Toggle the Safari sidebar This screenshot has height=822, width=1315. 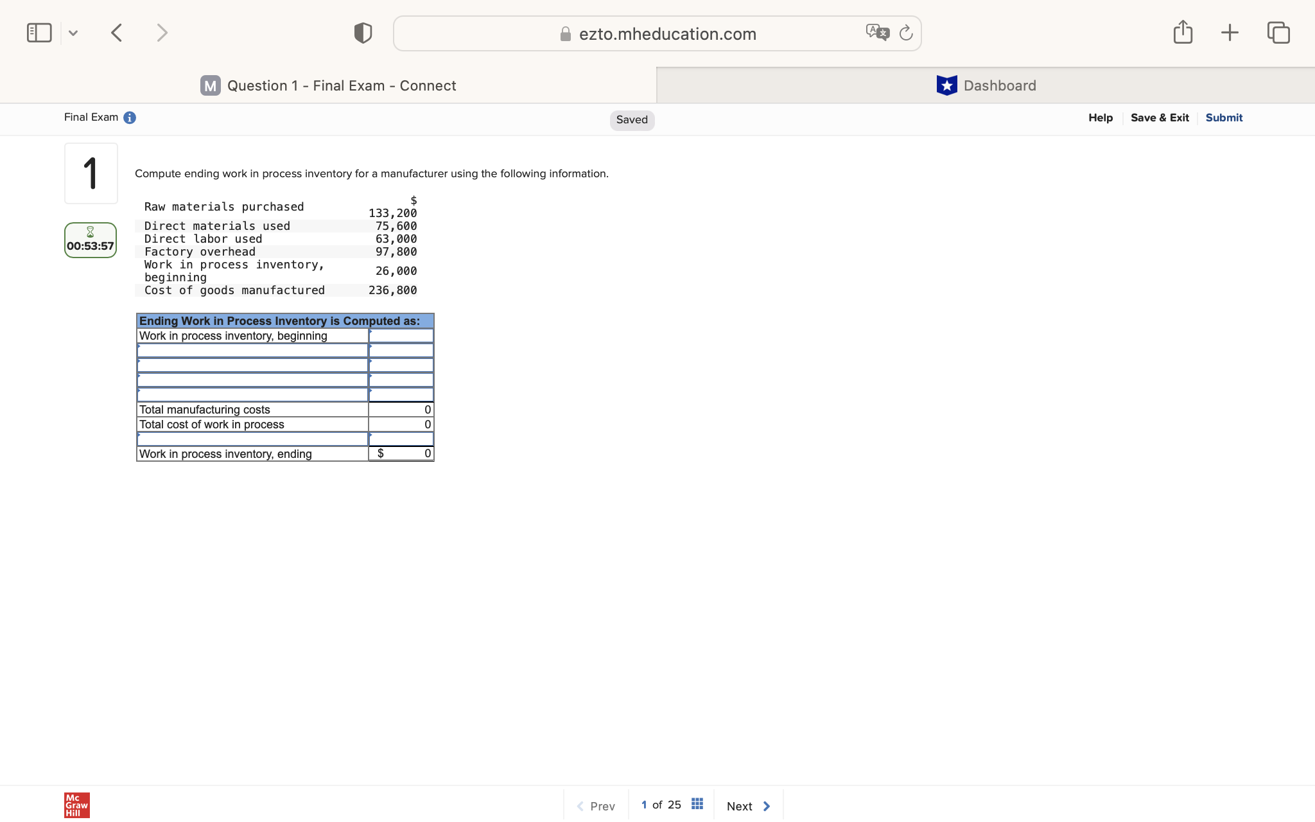(39, 31)
